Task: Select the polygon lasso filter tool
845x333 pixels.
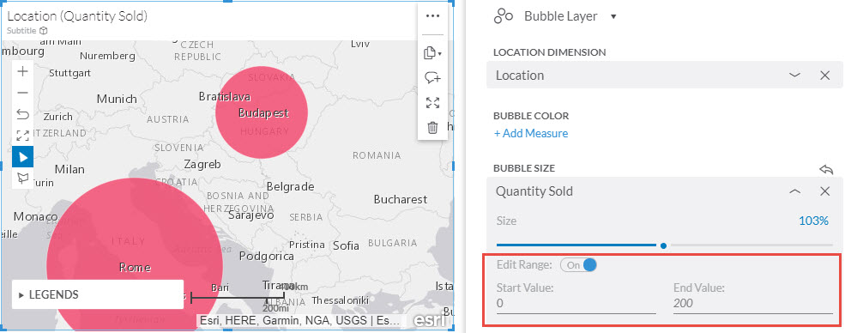Action: [22, 178]
